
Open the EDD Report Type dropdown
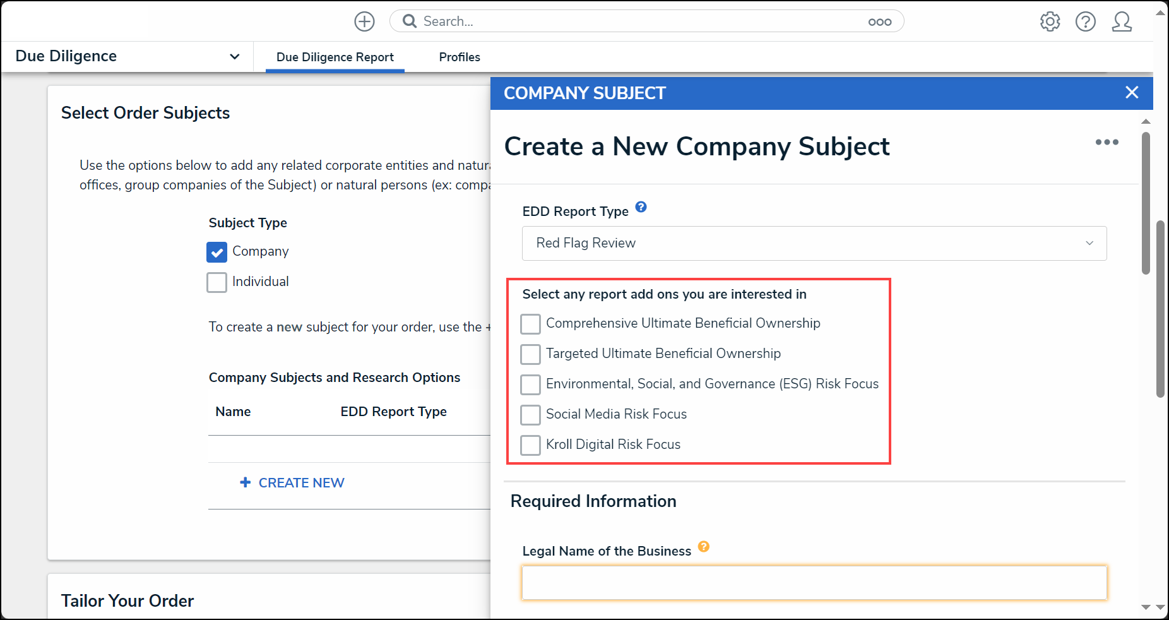(814, 243)
